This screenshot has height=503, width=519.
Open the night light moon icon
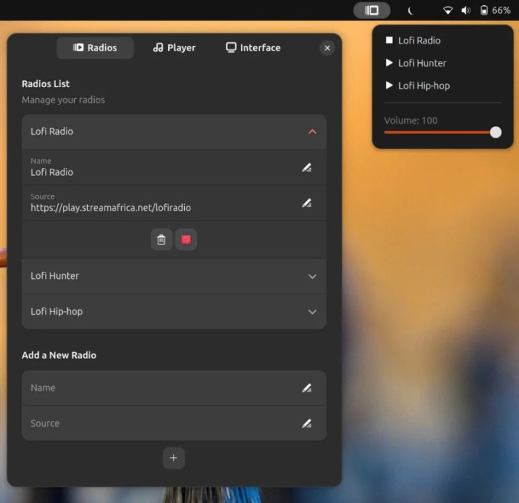pos(410,10)
